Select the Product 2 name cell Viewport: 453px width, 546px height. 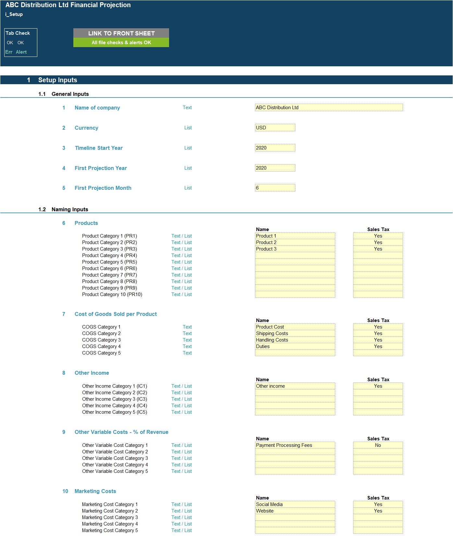click(x=295, y=242)
